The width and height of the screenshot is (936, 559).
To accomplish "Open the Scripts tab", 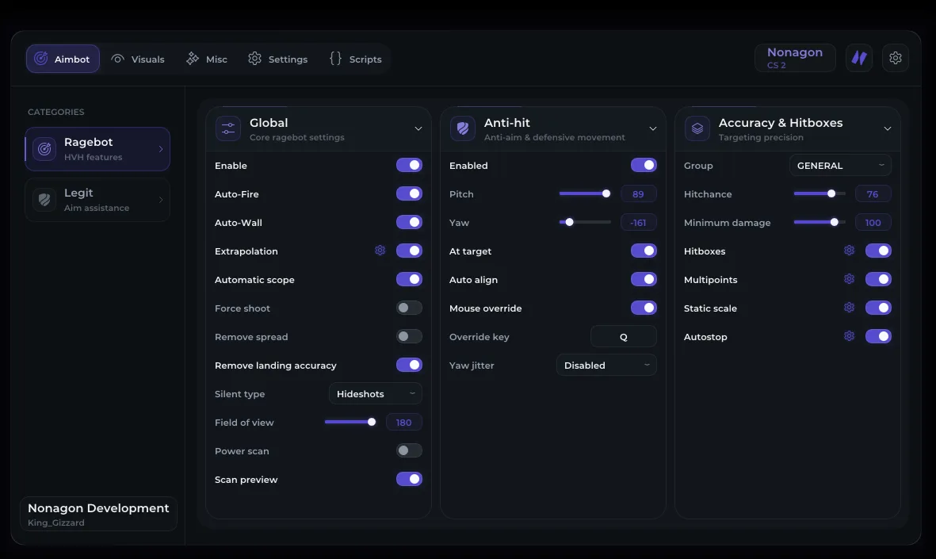I will pyautogui.click(x=355, y=59).
